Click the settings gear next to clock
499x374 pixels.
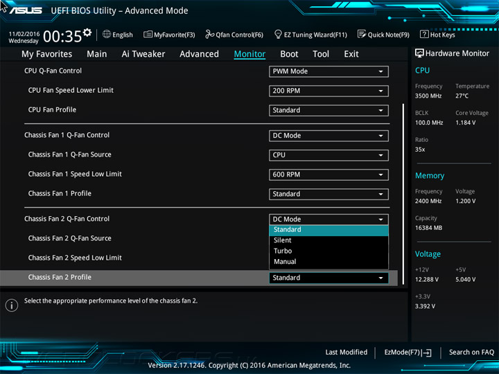click(x=87, y=32)
